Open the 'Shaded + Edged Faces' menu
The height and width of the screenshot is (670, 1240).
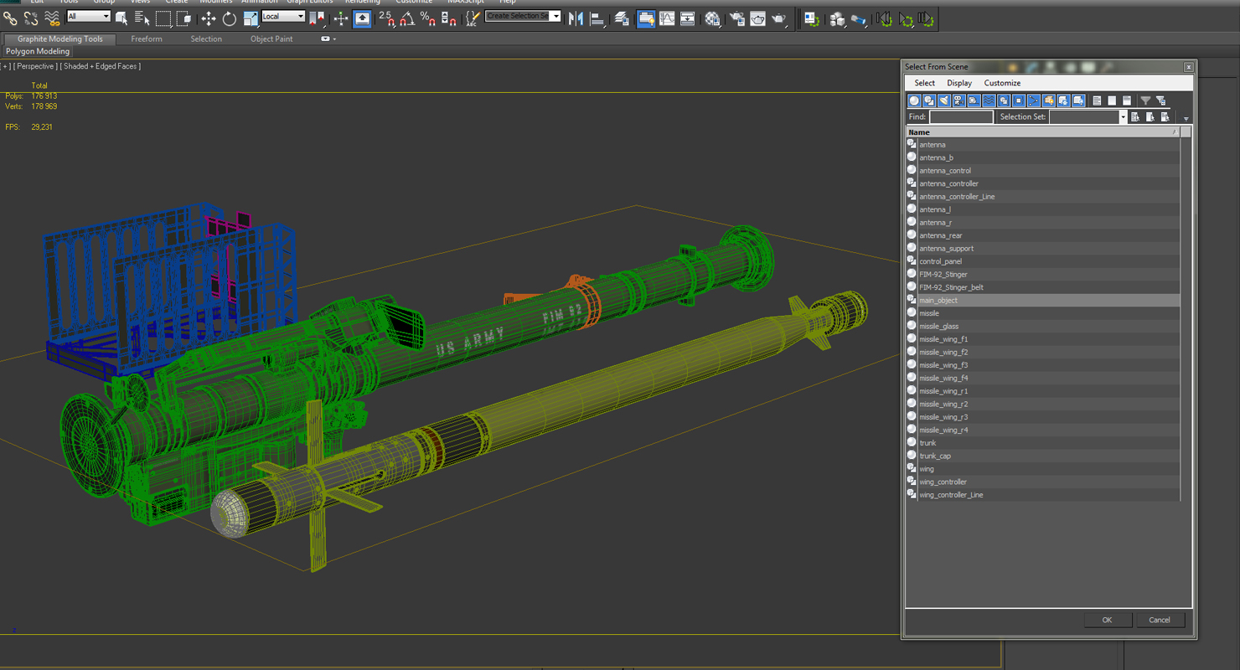point(101,66)
